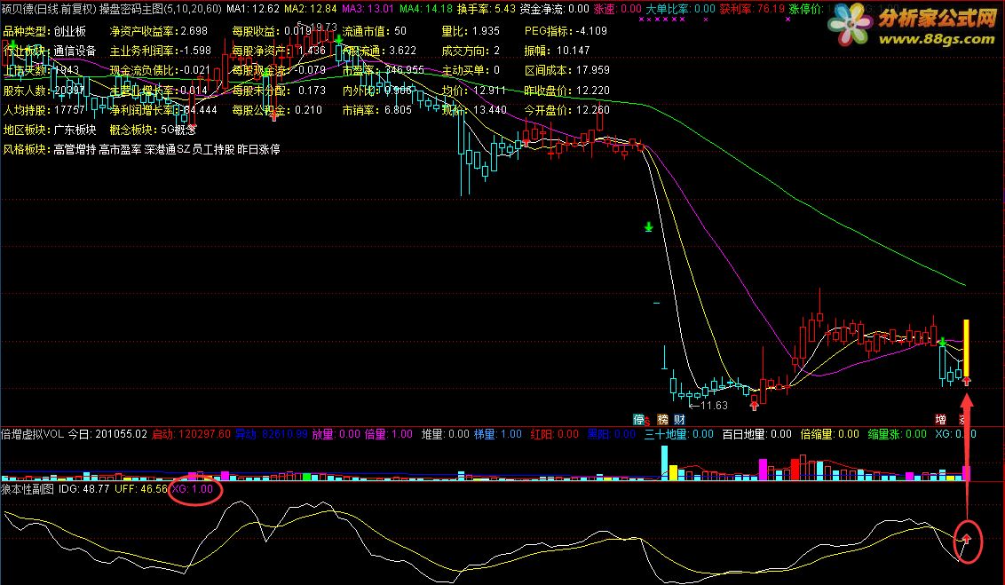The height and width of the screenshot is (585, 1005).
Task: Select the latest yellow candlestick on the chart
Action: (x=967, y=349)
